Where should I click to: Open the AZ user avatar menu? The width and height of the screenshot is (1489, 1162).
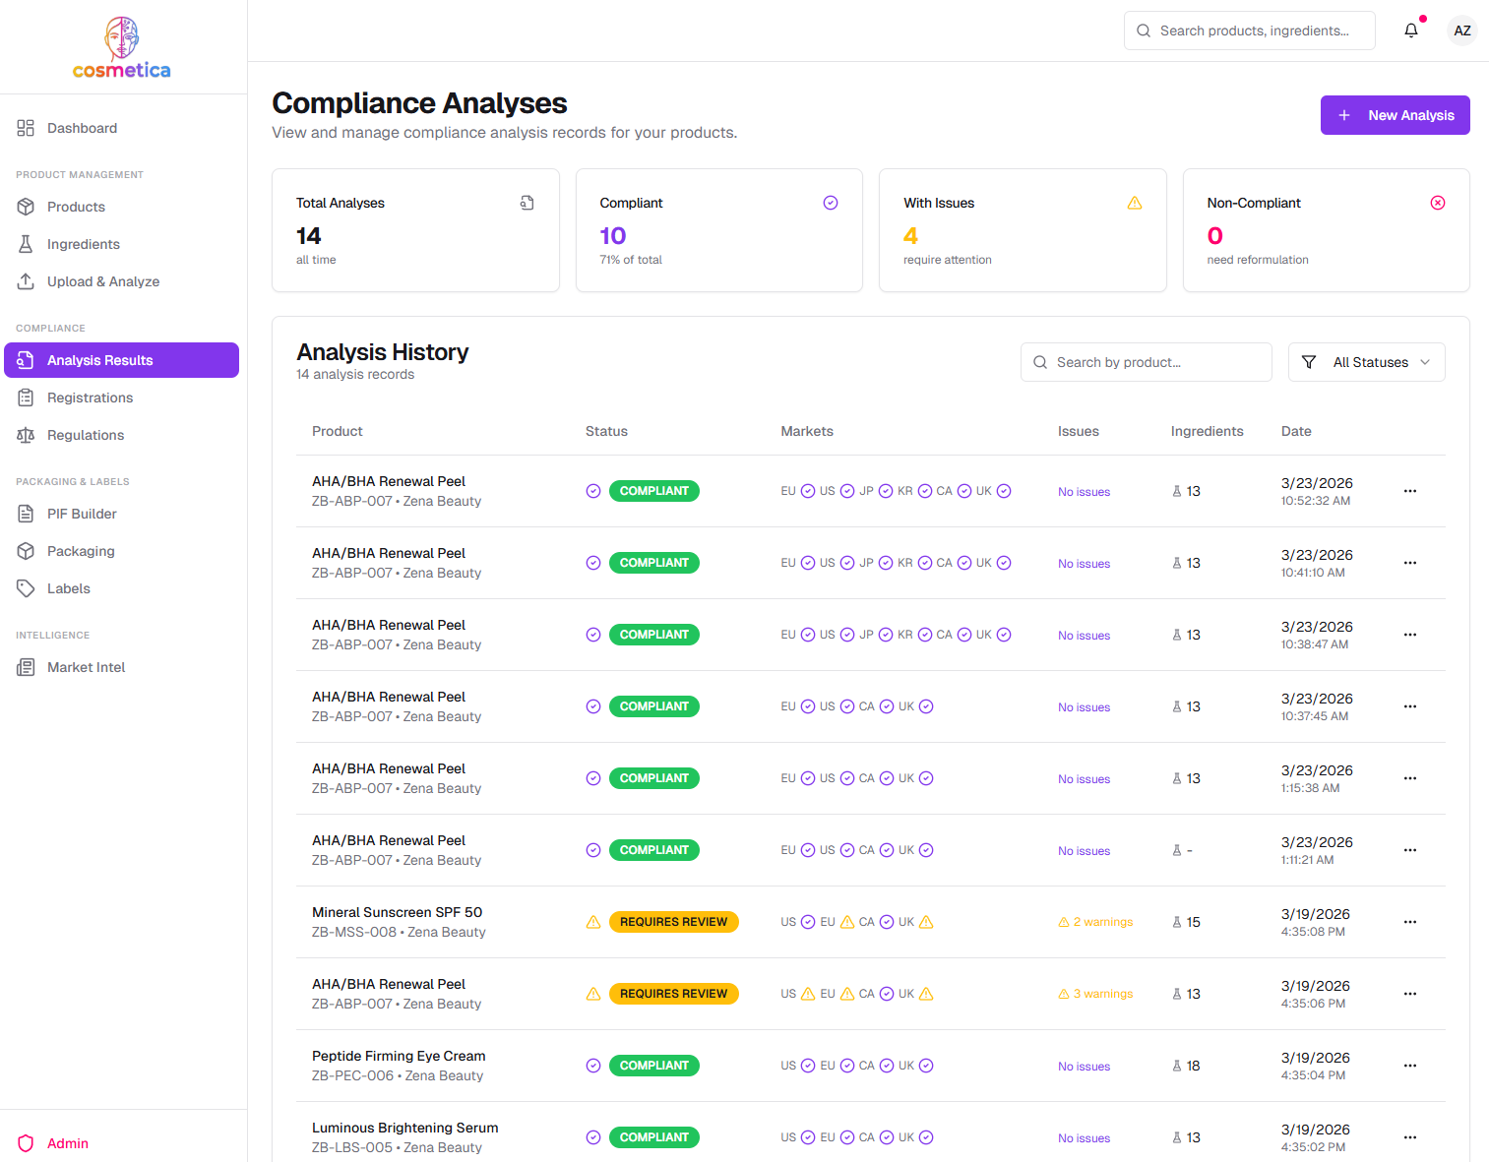pos(1461,31)
